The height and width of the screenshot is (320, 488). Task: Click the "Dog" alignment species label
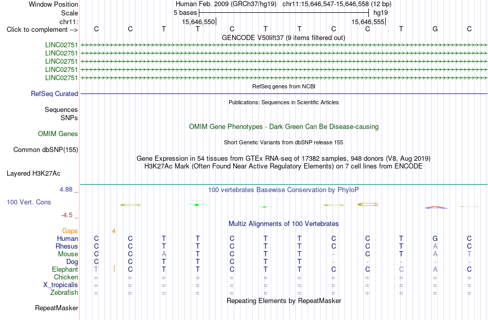point(72,262)
